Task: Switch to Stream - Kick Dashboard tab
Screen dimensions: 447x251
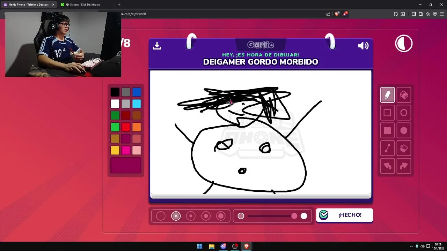Action: pyautogui.click(x=86, y=5)
